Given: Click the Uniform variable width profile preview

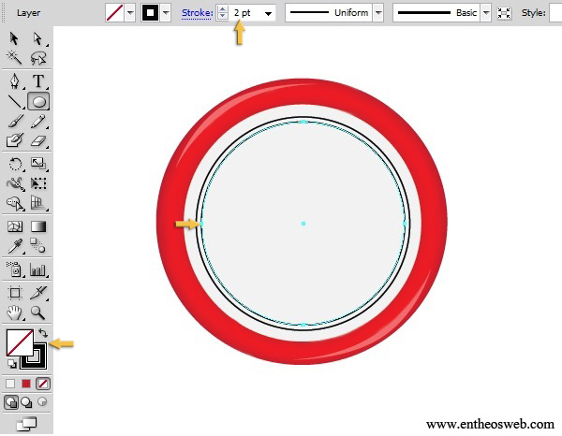Looking at the screenshot, I should [x=329, y=13].
